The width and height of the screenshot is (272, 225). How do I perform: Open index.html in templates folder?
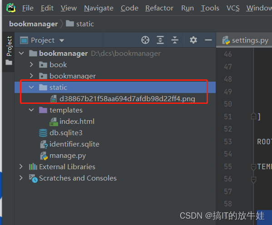(77, 121)
